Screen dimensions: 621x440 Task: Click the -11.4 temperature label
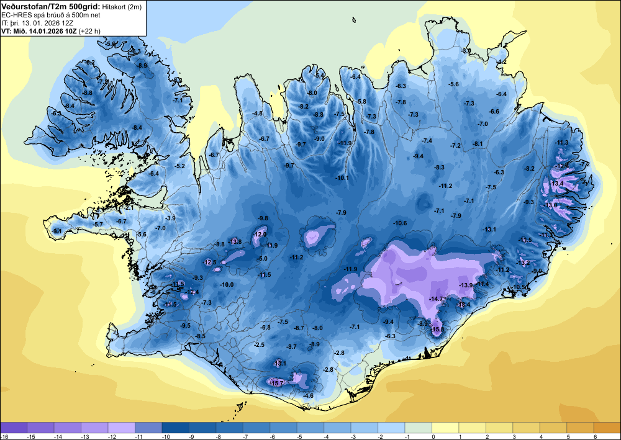tap(483, 284)
